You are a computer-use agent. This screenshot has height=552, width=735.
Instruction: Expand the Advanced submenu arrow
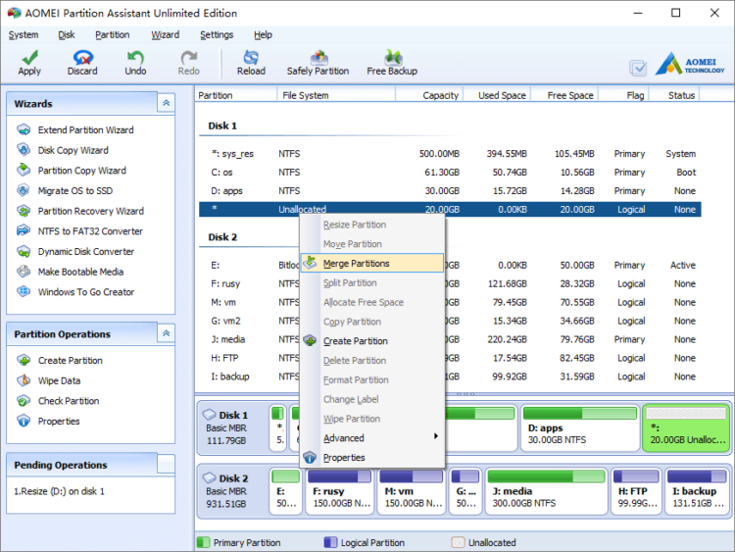pos(436,436)
